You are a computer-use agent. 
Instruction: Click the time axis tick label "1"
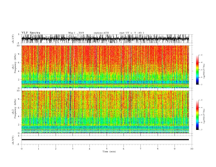pyautogui.click(x=38, y=149)
